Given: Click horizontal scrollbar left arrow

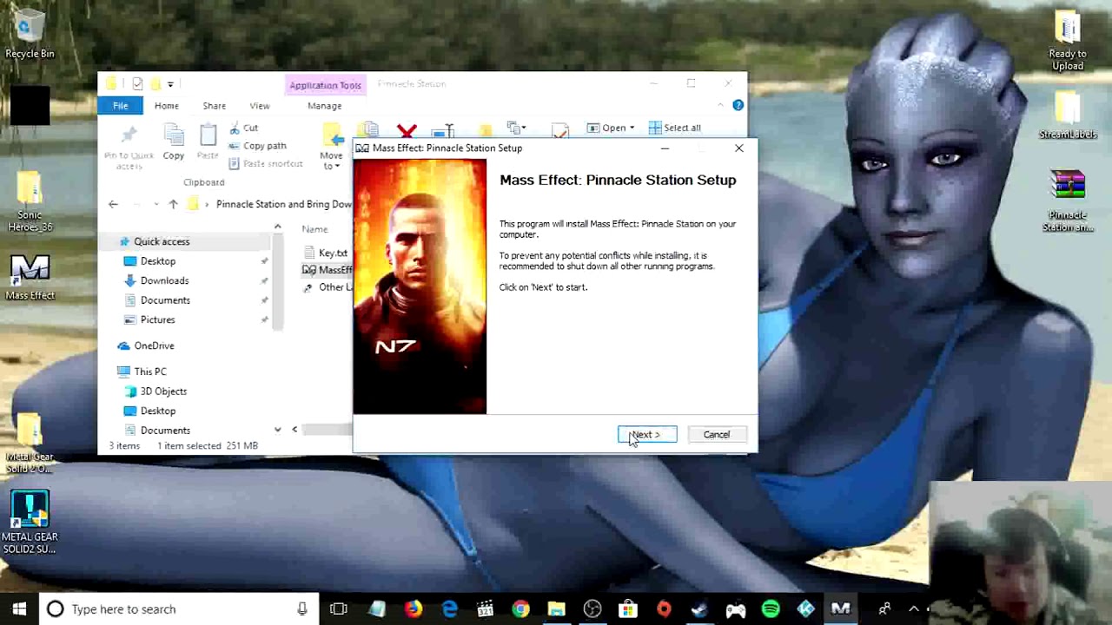Looking at the screenshot, I should pyautogui.click(x=295, y=430).
